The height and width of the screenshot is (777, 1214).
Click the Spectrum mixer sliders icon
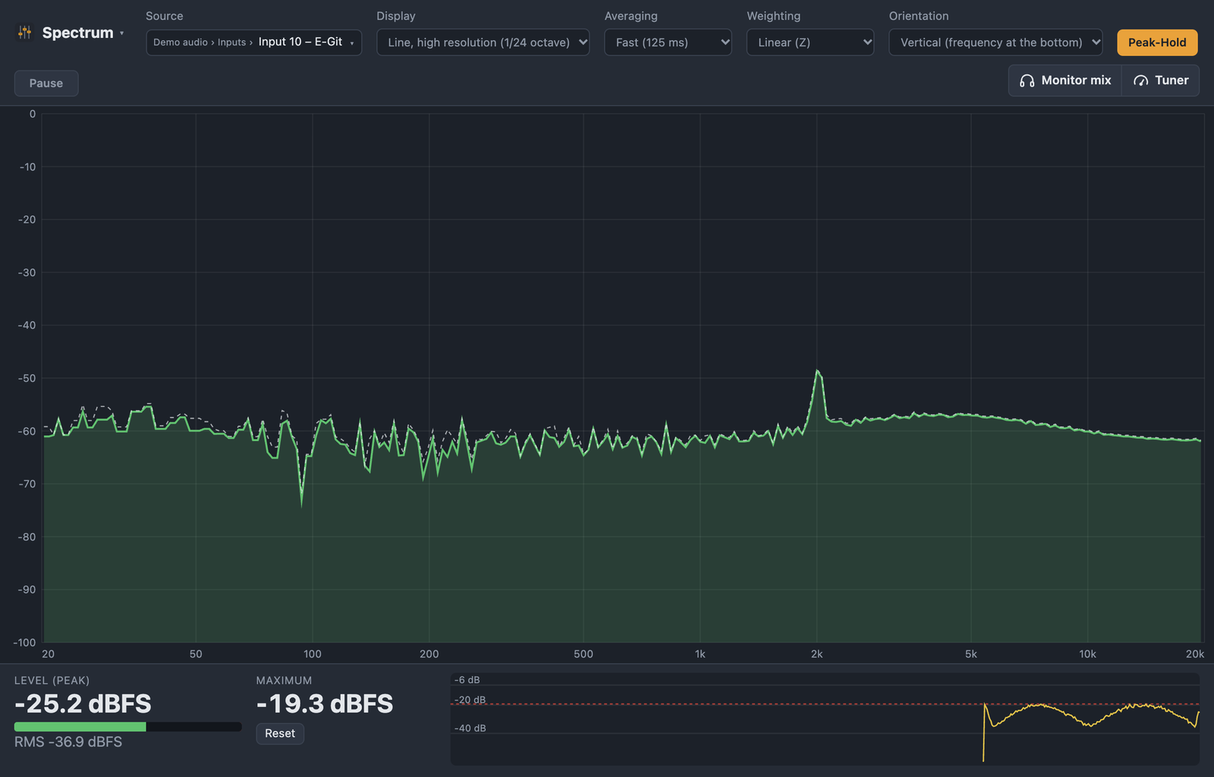tap(25, 32)
